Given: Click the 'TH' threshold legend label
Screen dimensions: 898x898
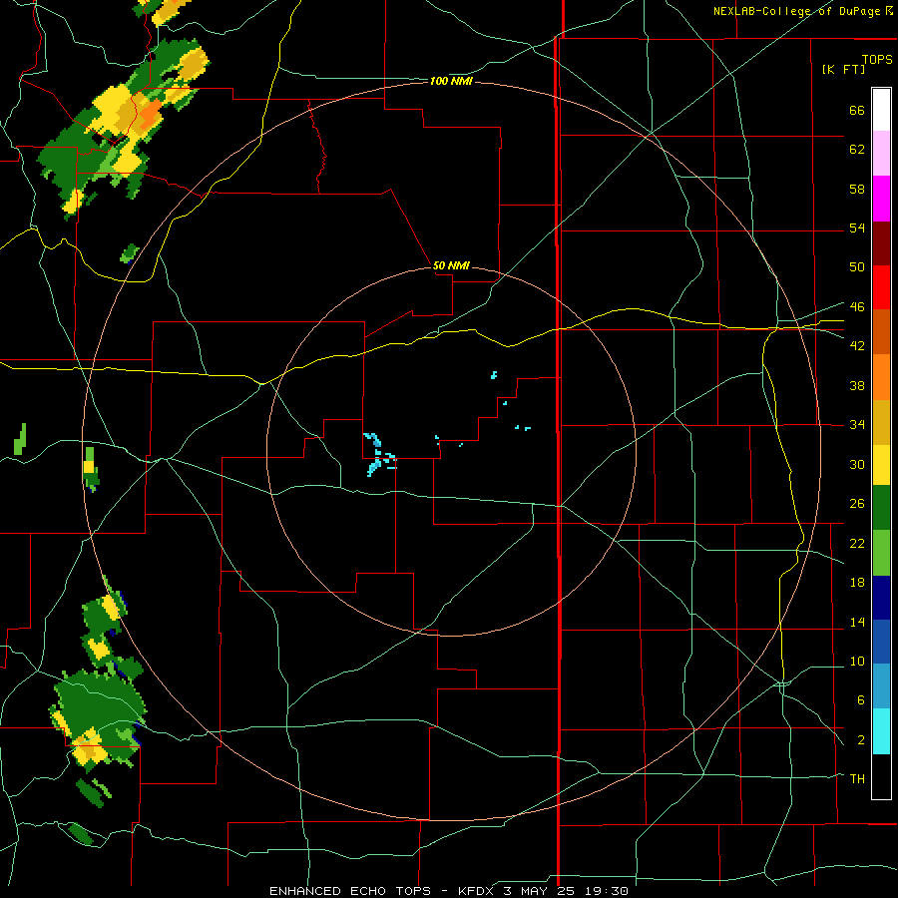Looking at the screenshot, I should (857, 778).
